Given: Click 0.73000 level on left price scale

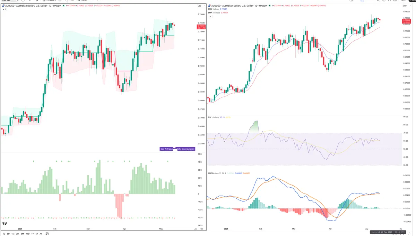Looking at the screenshot, I should point(201,15).
